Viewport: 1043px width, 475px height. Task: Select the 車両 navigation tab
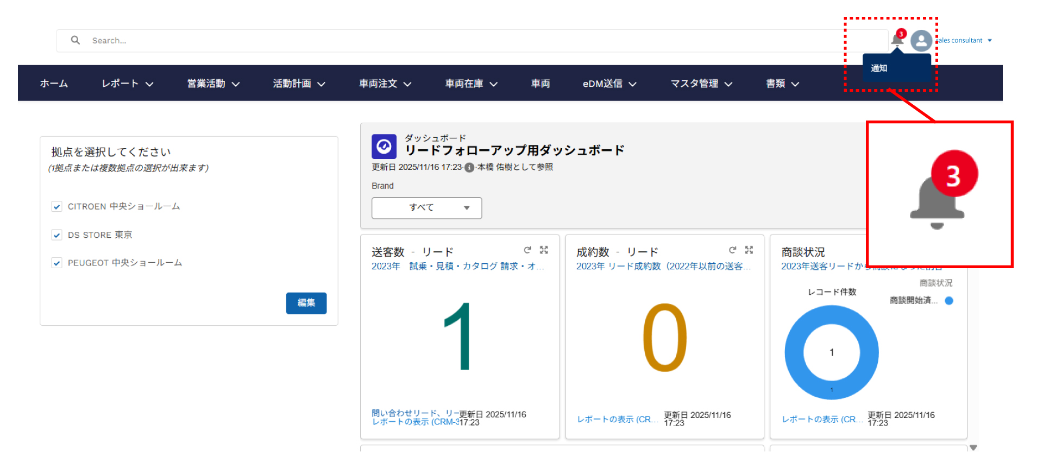pos(540,84)
